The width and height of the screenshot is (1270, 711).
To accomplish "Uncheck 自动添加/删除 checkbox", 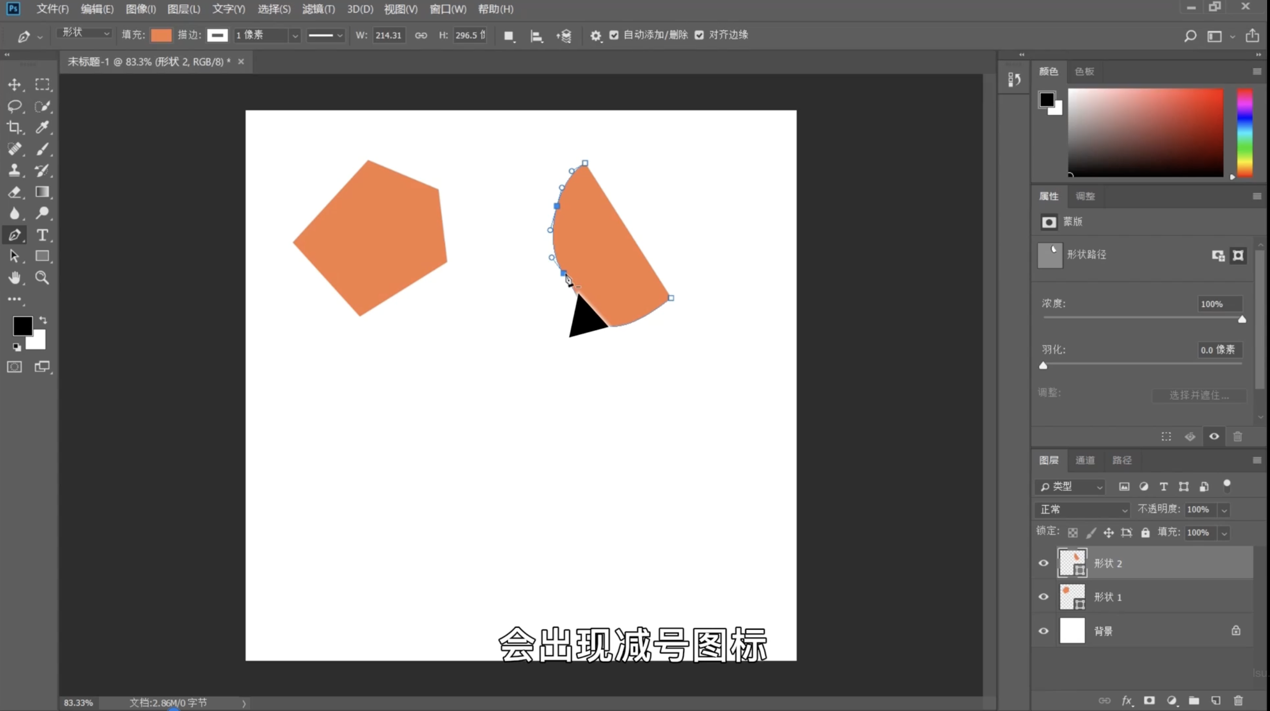I will 614,35.
